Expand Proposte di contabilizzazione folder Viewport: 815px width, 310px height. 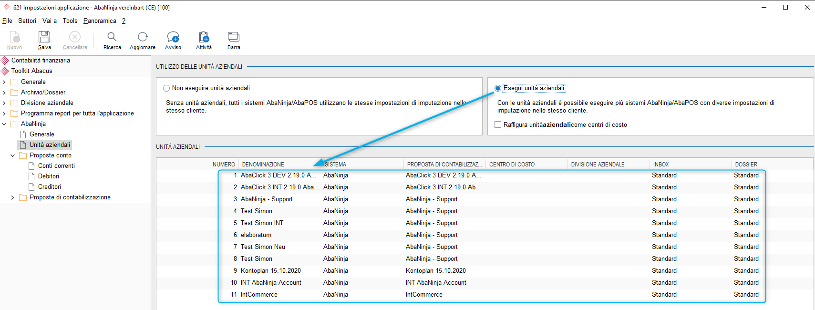[x=13, y=197]
